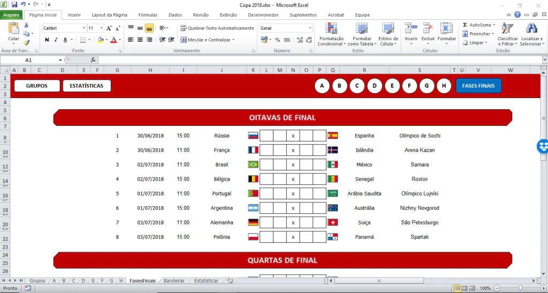548x293 pixels.
Task: Click the FASES FINAIS blue button
Action: 478,86
